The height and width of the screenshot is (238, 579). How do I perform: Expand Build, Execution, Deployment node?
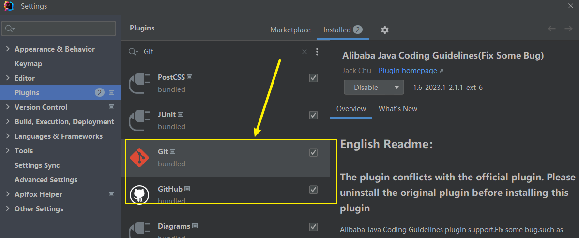[8, 121]
